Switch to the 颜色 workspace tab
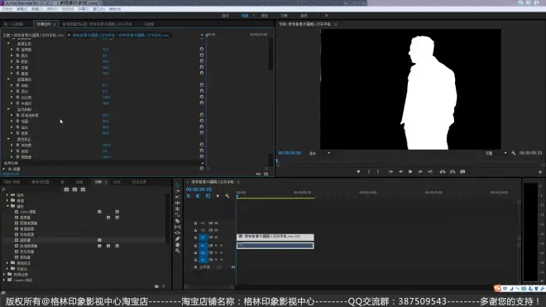This screenshot has width=546, height=307. 265,16
